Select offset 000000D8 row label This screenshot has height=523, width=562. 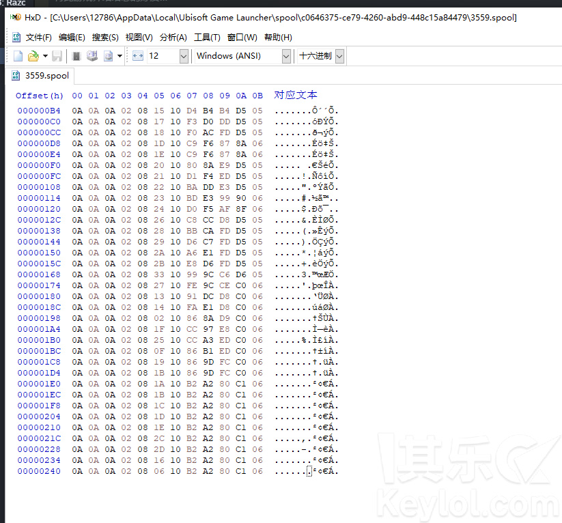click(x=39, y=143)
